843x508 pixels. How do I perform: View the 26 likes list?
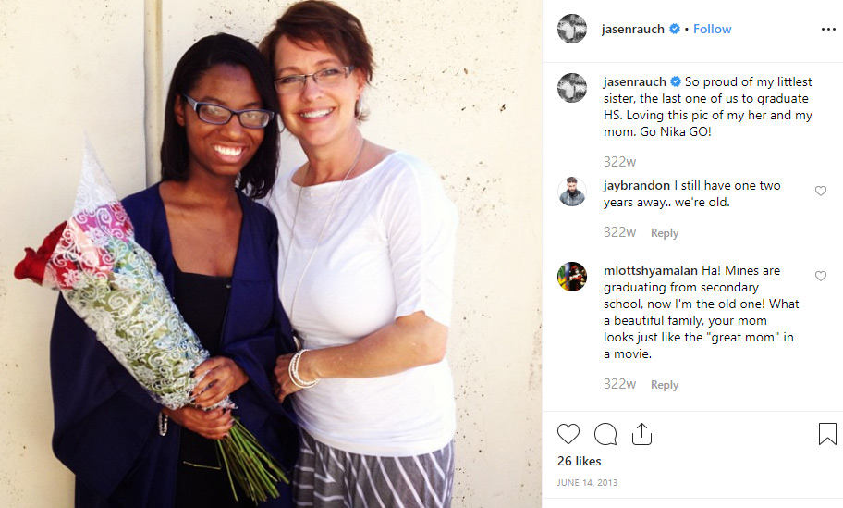point(579,461)
